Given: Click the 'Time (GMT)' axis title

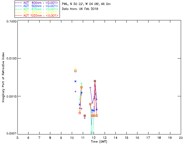Looking at the screenshot, I should click(x=99, y=141).
